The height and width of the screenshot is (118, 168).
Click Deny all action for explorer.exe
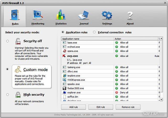click(x=124, y=92)
